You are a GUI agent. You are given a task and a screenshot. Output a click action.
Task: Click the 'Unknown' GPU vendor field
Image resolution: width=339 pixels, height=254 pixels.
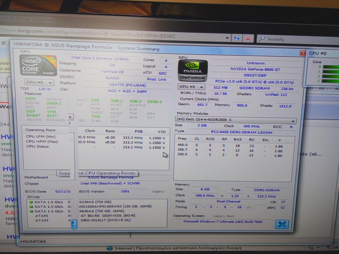[255, 63]
